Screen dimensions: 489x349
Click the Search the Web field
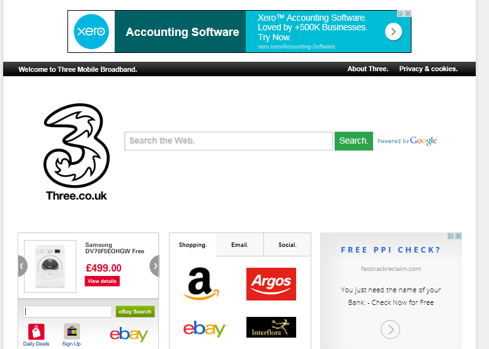pos(228,141)
